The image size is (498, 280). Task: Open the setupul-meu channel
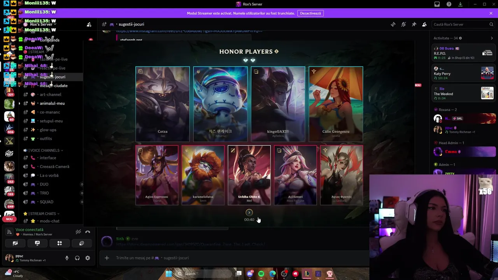(53, 121)
